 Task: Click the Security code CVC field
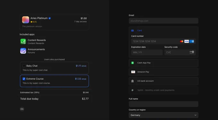click(180, 52)
